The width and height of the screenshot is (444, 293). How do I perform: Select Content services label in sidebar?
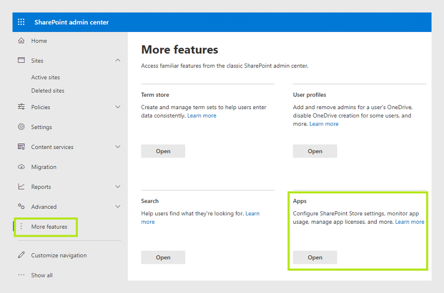pos(52,147)
